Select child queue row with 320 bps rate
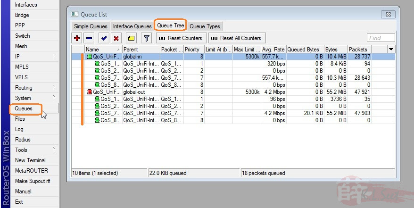This screenshot has height=208, width=414. point(233,64)
